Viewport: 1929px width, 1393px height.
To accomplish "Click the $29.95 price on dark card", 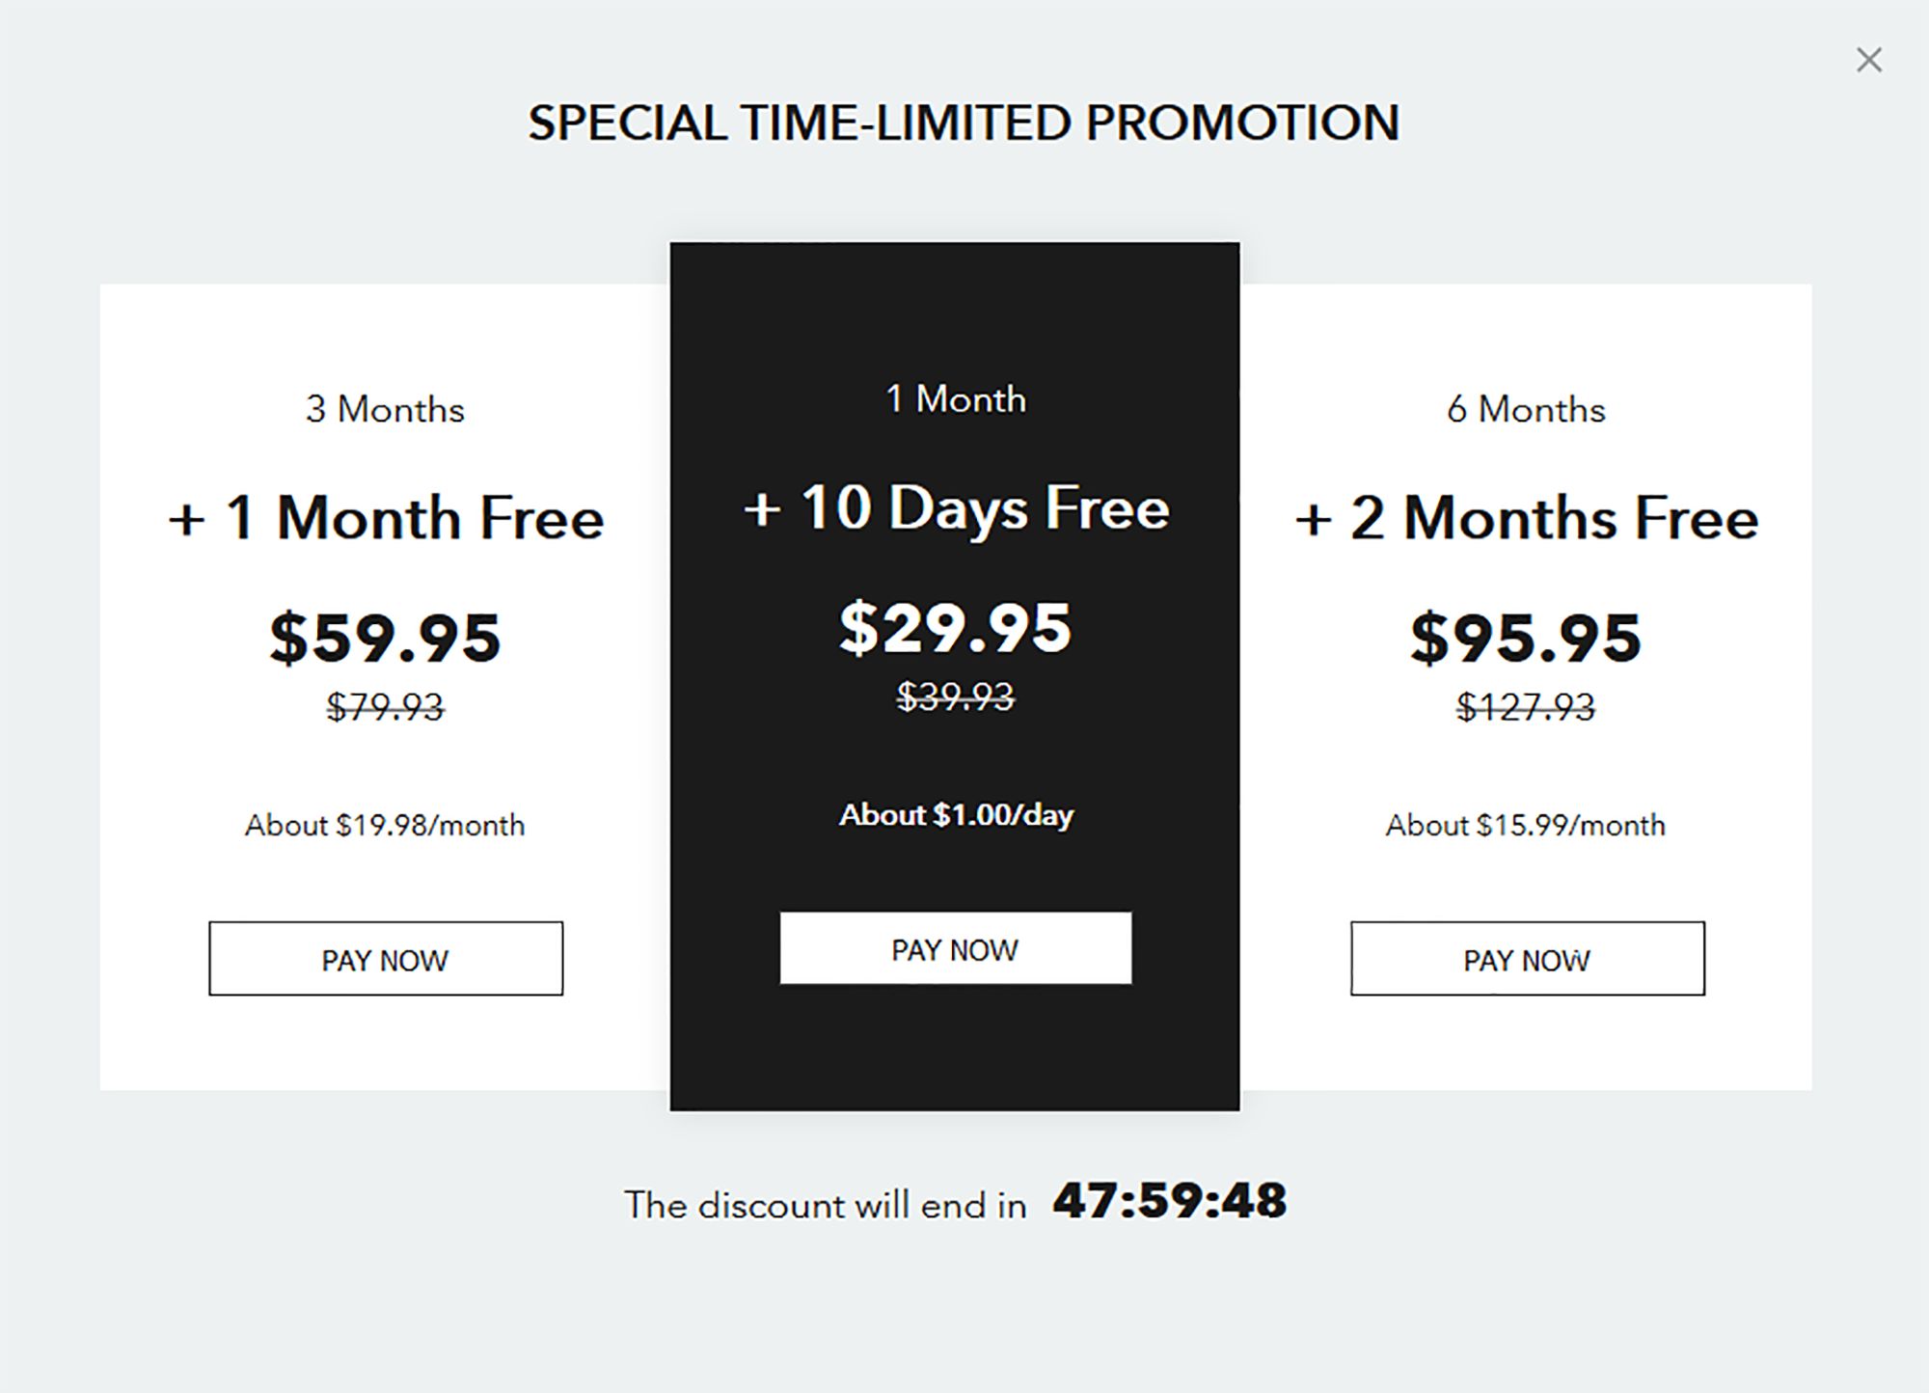I will coord(956,628).
